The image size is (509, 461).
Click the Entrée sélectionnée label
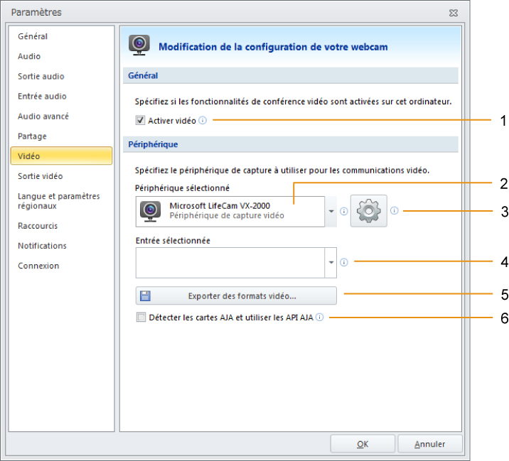[173, 241]
